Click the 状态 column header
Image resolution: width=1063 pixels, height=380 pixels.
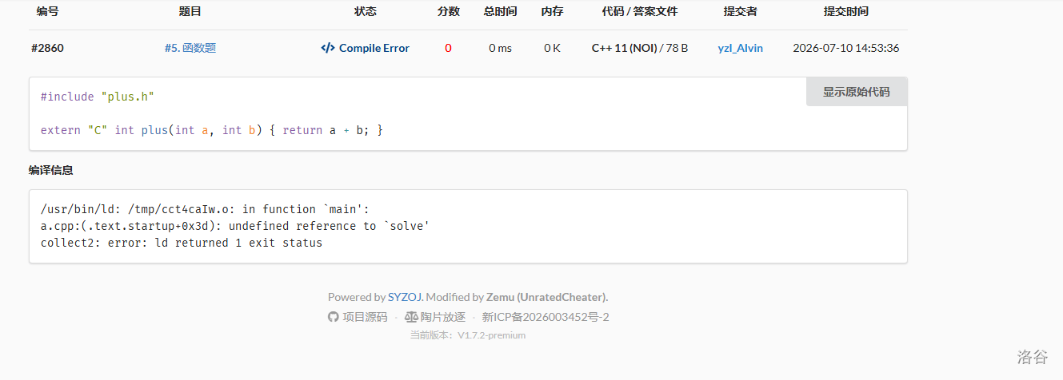[x=365, y=12]
